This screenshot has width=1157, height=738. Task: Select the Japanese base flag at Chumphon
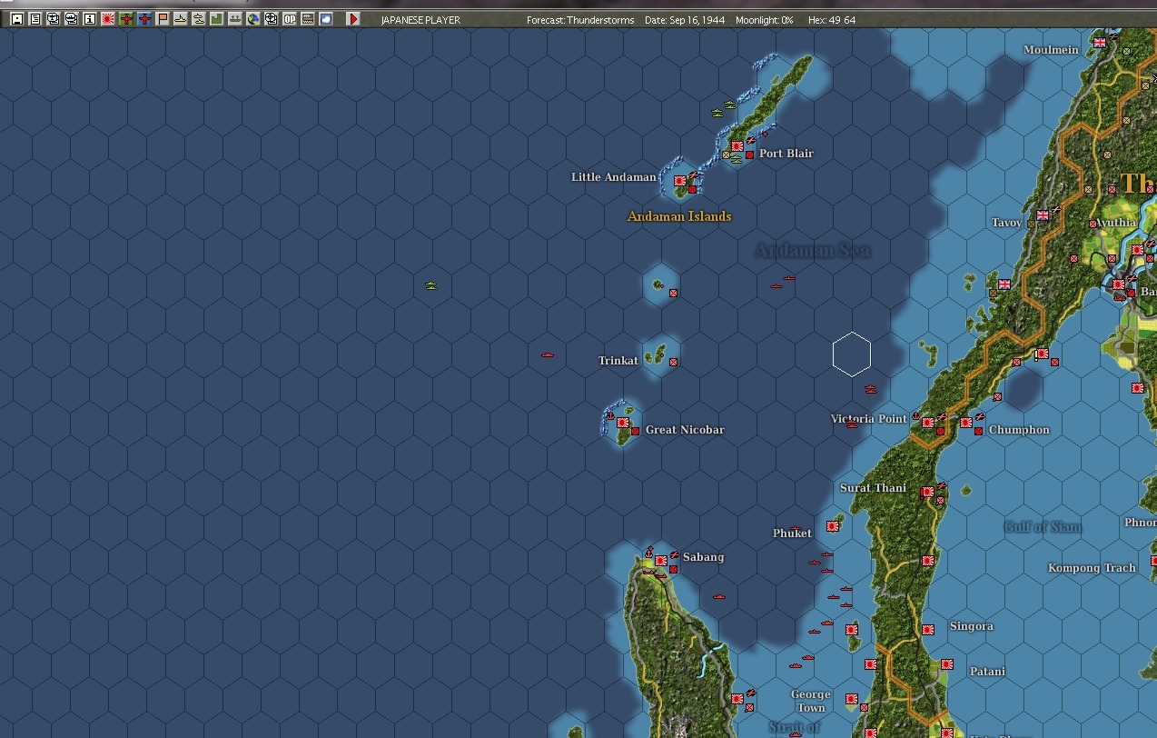click(966, 423)
